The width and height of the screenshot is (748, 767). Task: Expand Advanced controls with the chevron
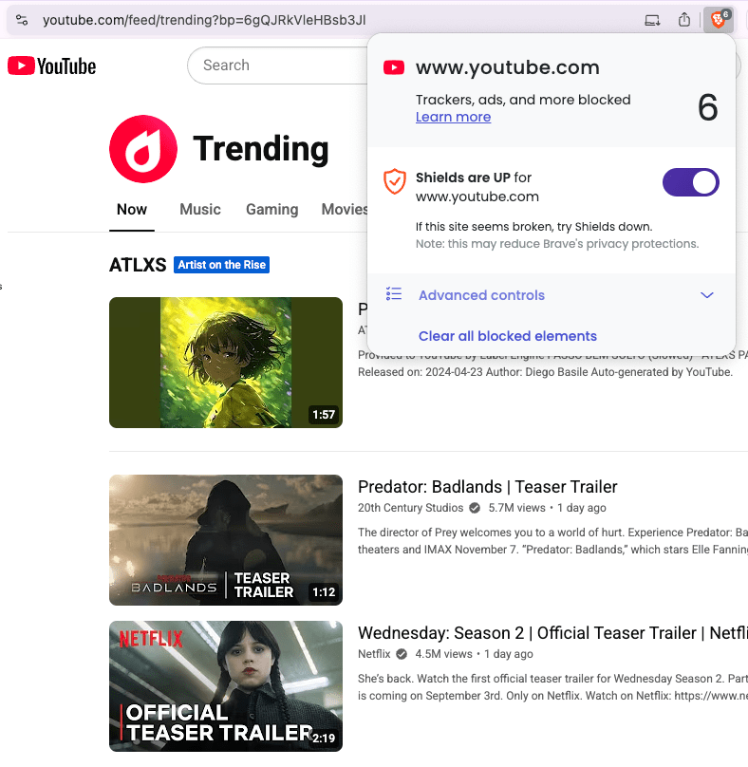pos(707,295)
